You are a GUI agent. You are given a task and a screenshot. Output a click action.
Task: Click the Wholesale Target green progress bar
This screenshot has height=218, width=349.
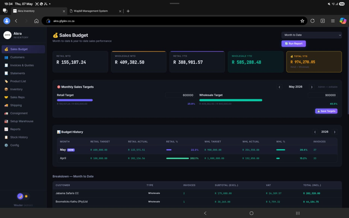pyautogui.click(x=231, y=100)
